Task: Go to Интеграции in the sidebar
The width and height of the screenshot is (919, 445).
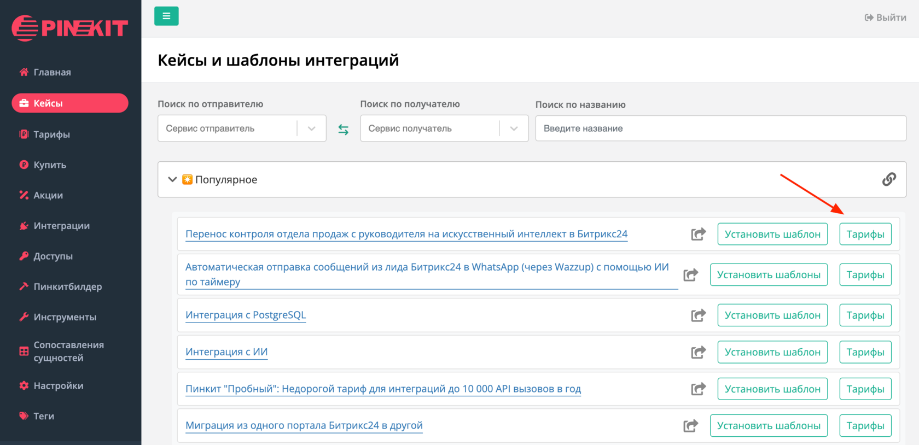Action: pyautogui.click(x=61, y=226)
